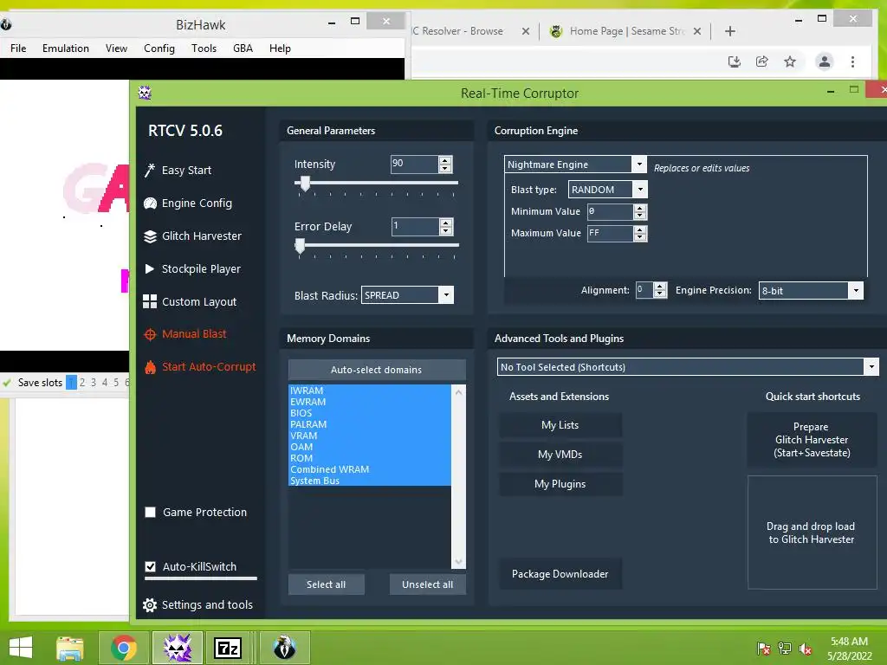Screen dimensions: 887x665
Task: Open Engine Config gauge icon
Action: tap(150, 203)
